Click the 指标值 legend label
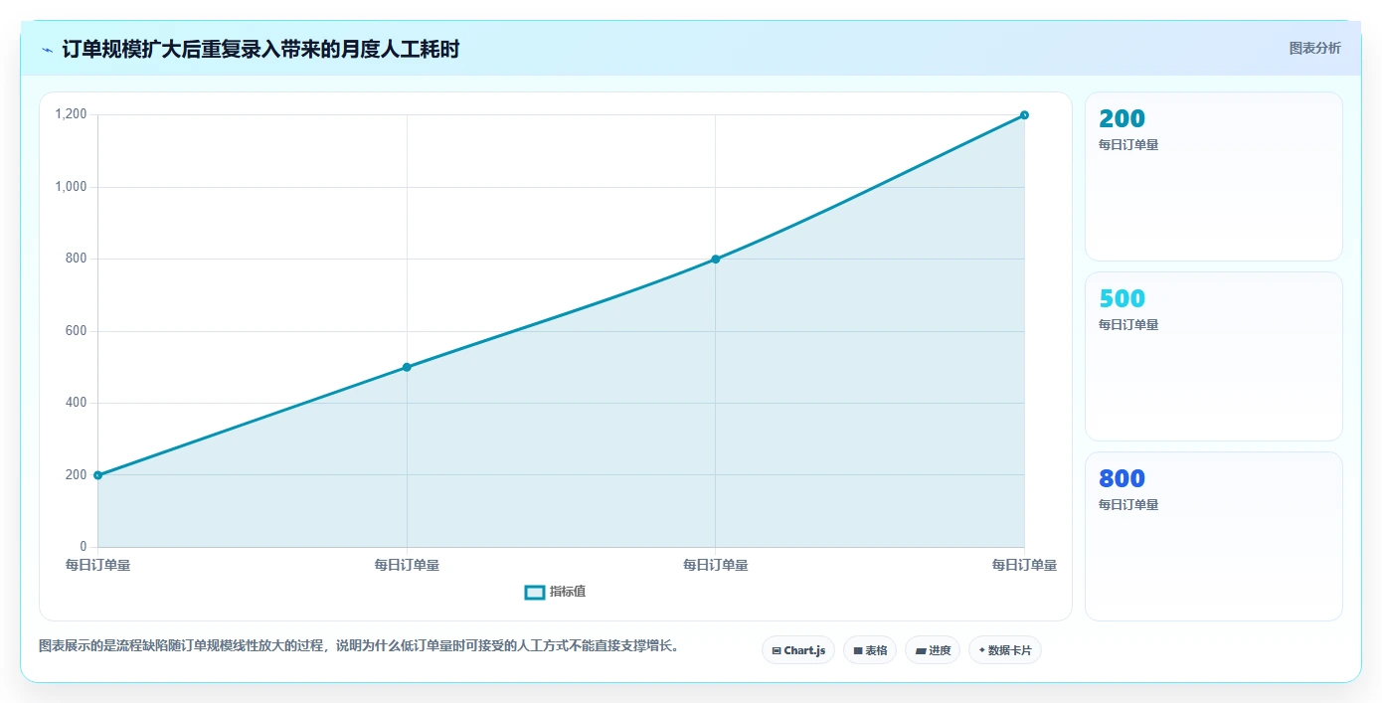The image size is (1382, 703). click(x=568, y=592)
